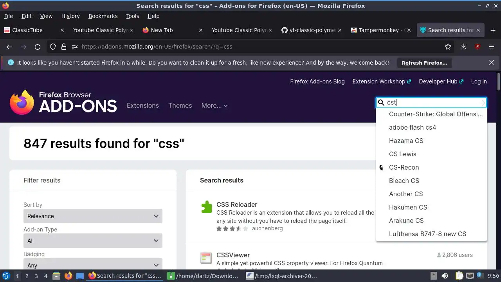Show desktop using blue taskbar icon

(80, 276)
